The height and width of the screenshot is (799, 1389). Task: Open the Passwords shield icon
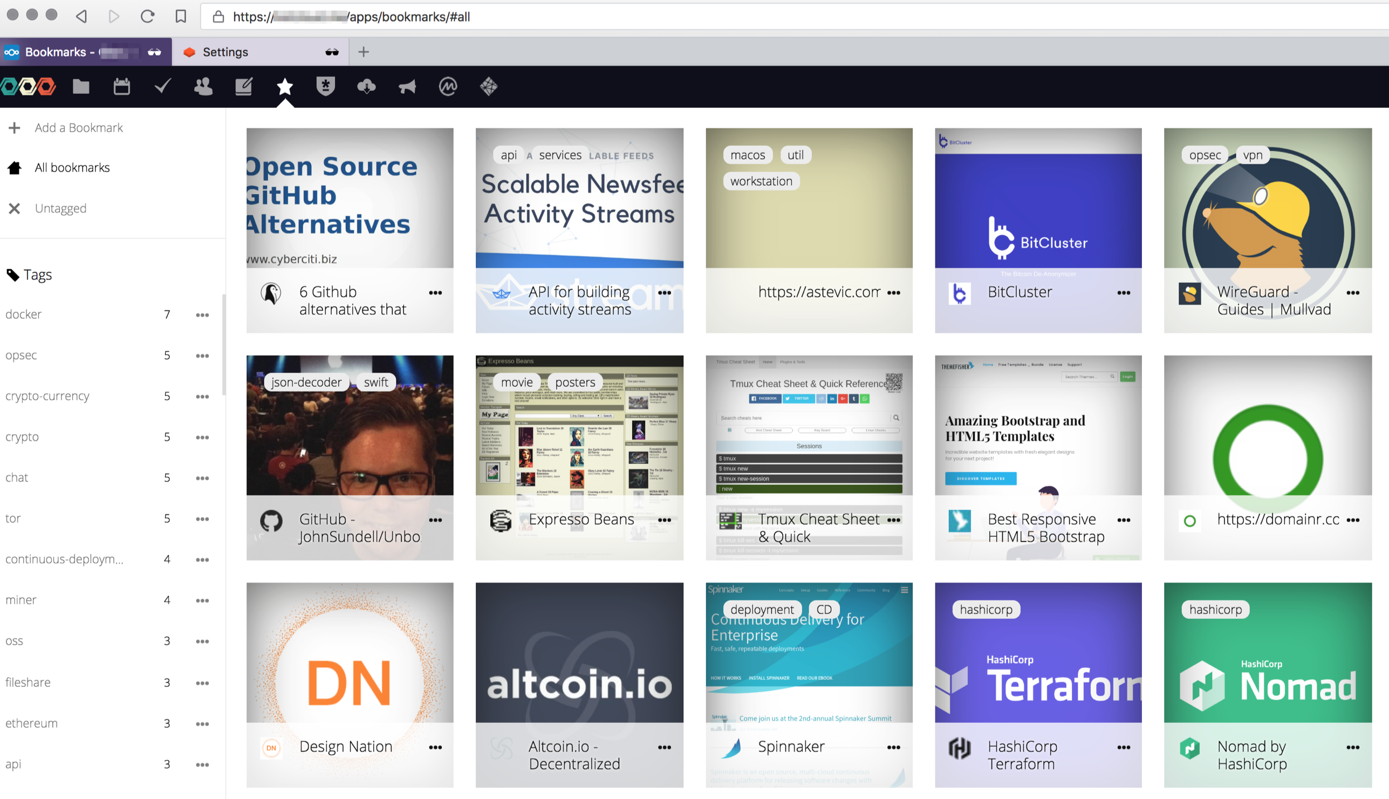coord(325,86)
